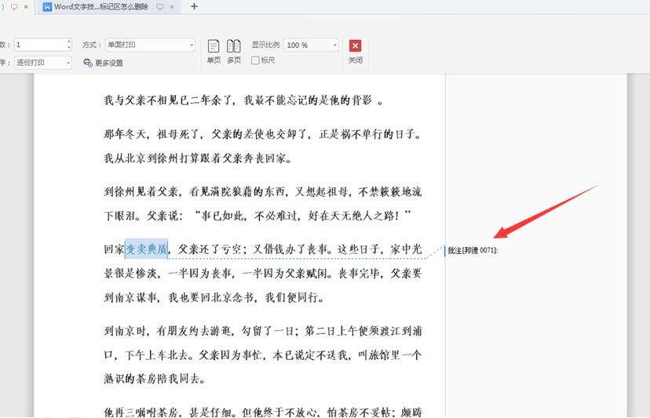Screen dimensions: 650x418
Task: Open 更多设置 more settings
Action: (103, 63)
